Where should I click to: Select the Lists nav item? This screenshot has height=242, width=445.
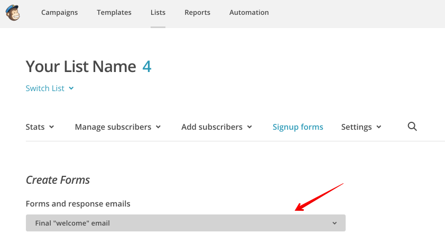(158, 13)
